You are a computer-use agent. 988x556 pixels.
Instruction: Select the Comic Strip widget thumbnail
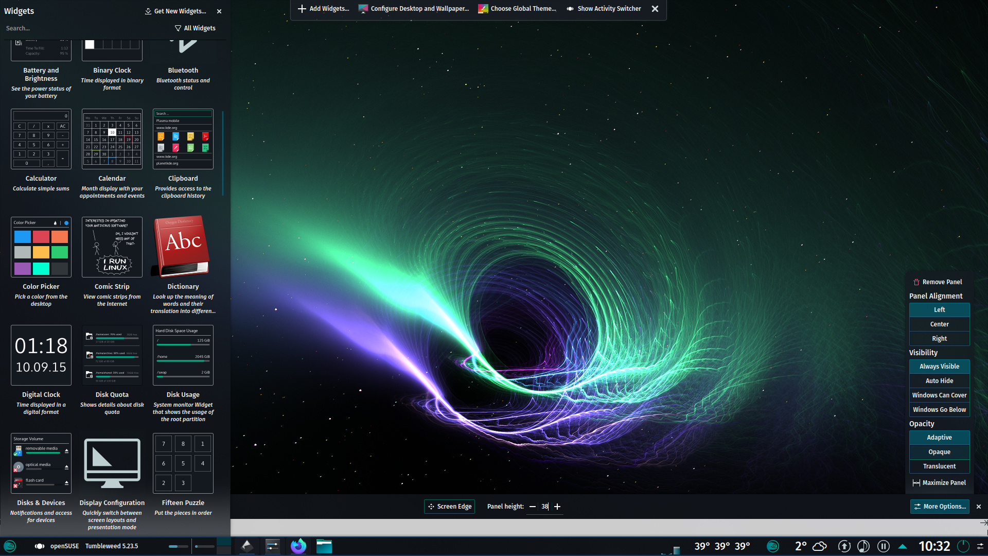pos(112,247)
